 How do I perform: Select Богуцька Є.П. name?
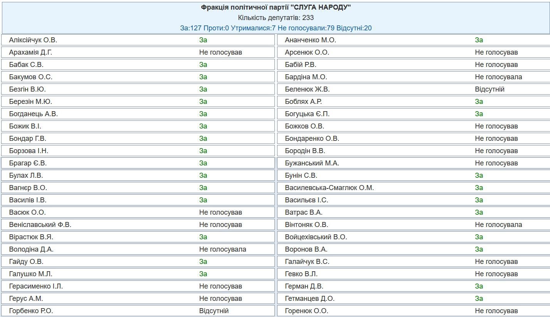308,114
